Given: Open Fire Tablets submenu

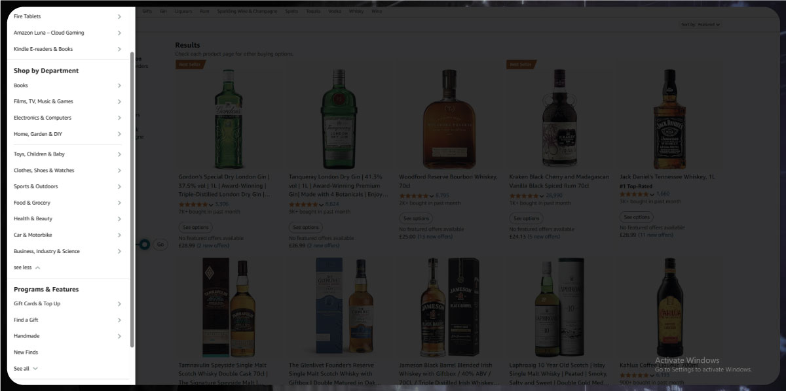Looking at the screenshot, I should [x=67, y=16].
